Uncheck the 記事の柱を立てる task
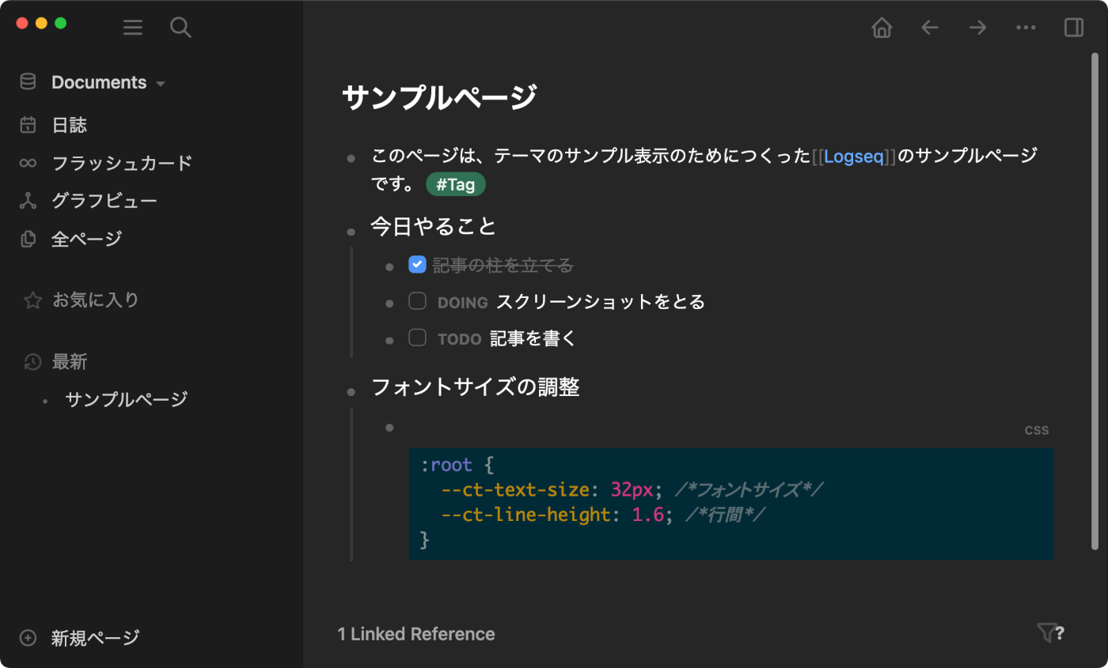The image size is (1108, 668). pyautogui.click(x=417, y=264)
